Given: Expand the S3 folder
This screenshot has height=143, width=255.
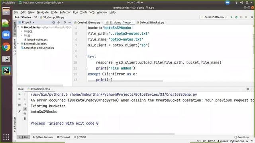Looking at the screenshot, I should tap(22, 35).
